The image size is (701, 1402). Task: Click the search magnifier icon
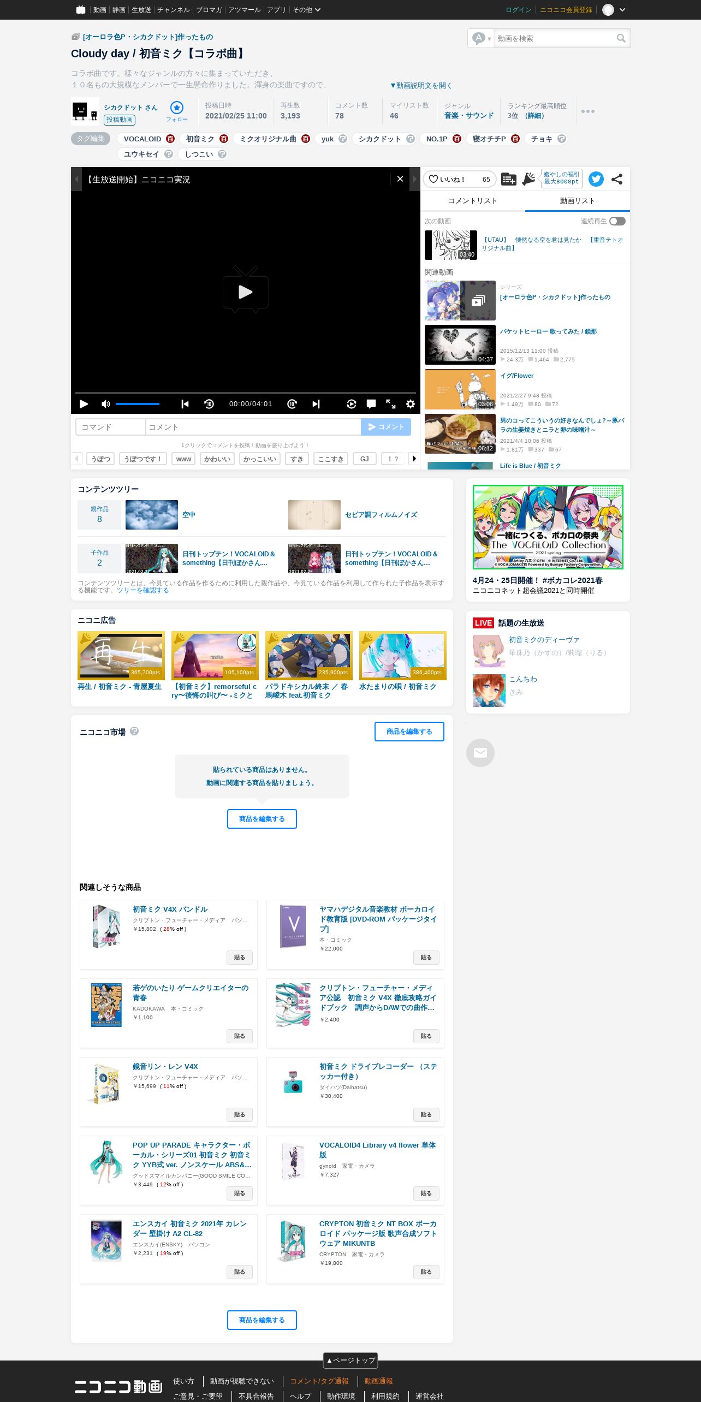click(621, 38)
